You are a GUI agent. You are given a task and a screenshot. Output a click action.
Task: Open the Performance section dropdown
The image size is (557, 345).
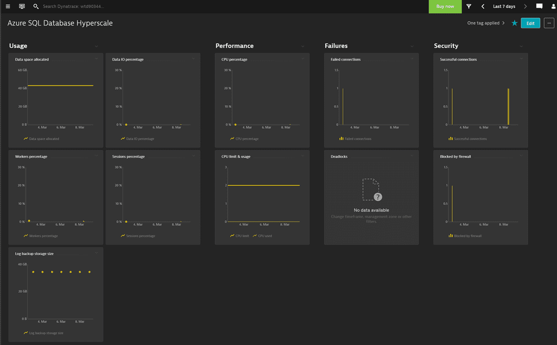(x=302, y=46)
